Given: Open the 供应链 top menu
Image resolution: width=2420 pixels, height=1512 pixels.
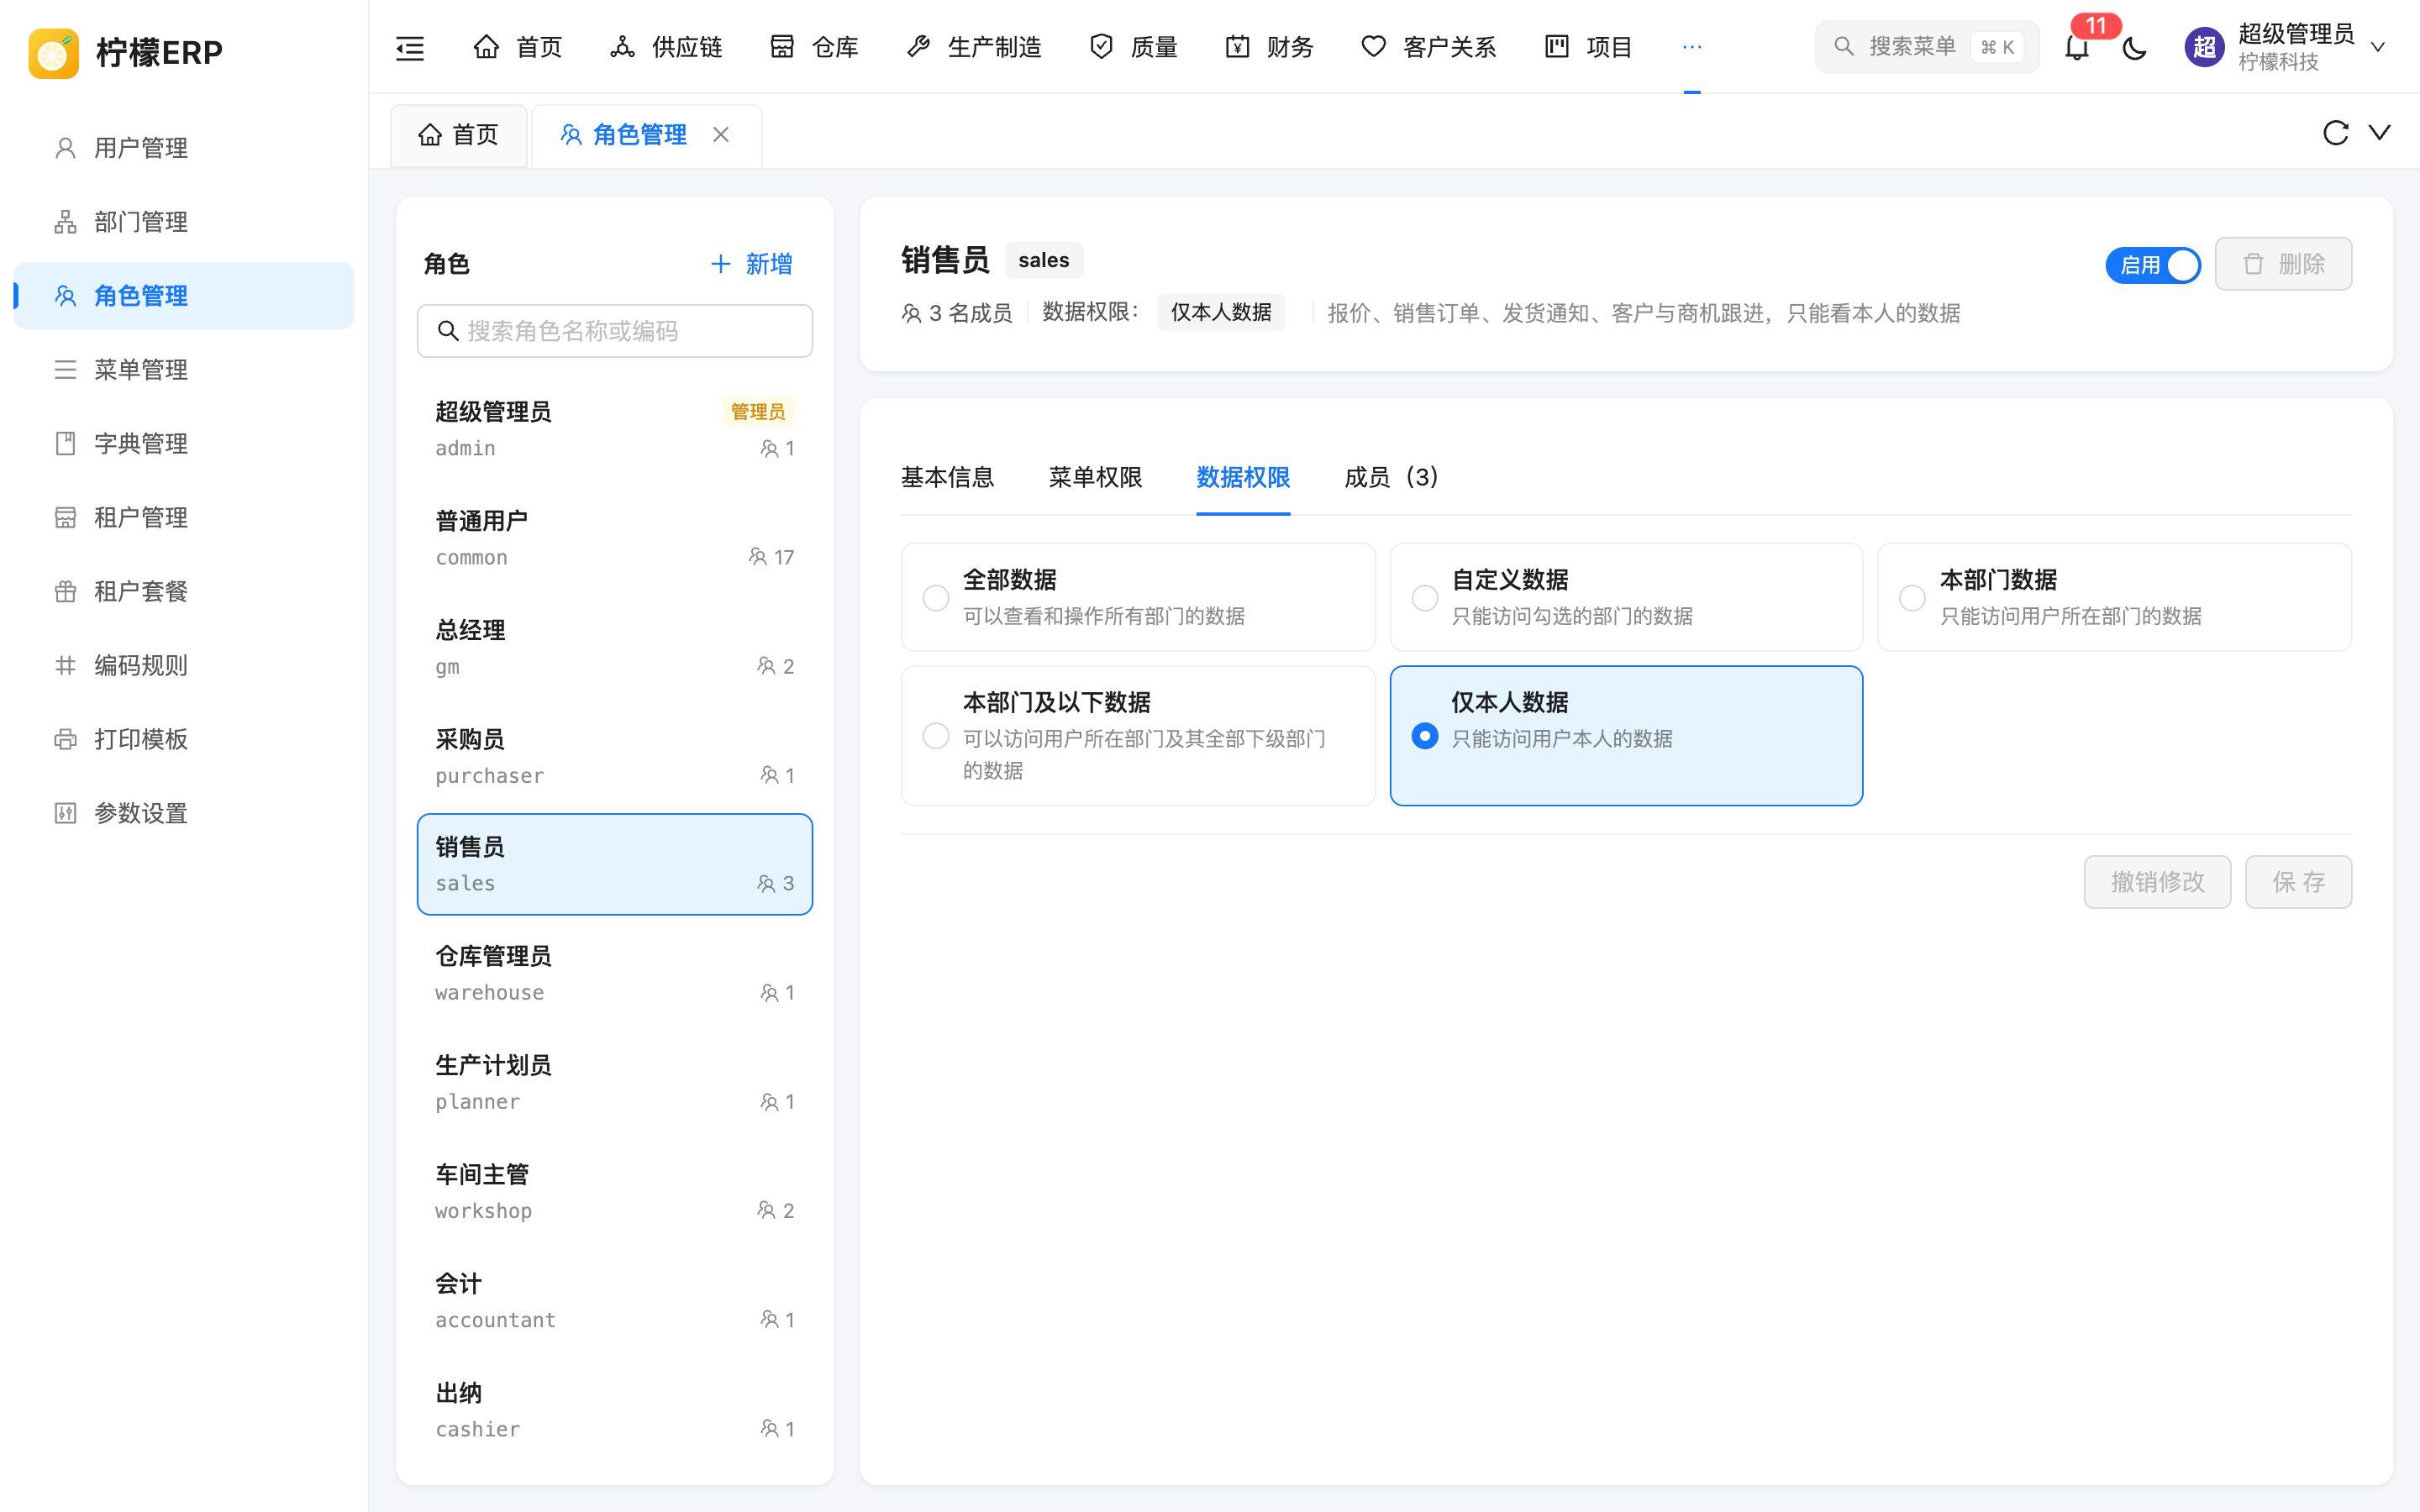Looking at the screenshot, I should 666,47.
